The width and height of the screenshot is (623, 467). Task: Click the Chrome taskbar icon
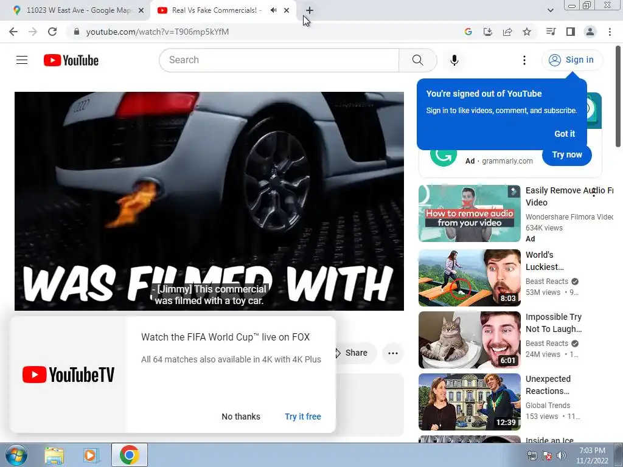tap(129, 455)
